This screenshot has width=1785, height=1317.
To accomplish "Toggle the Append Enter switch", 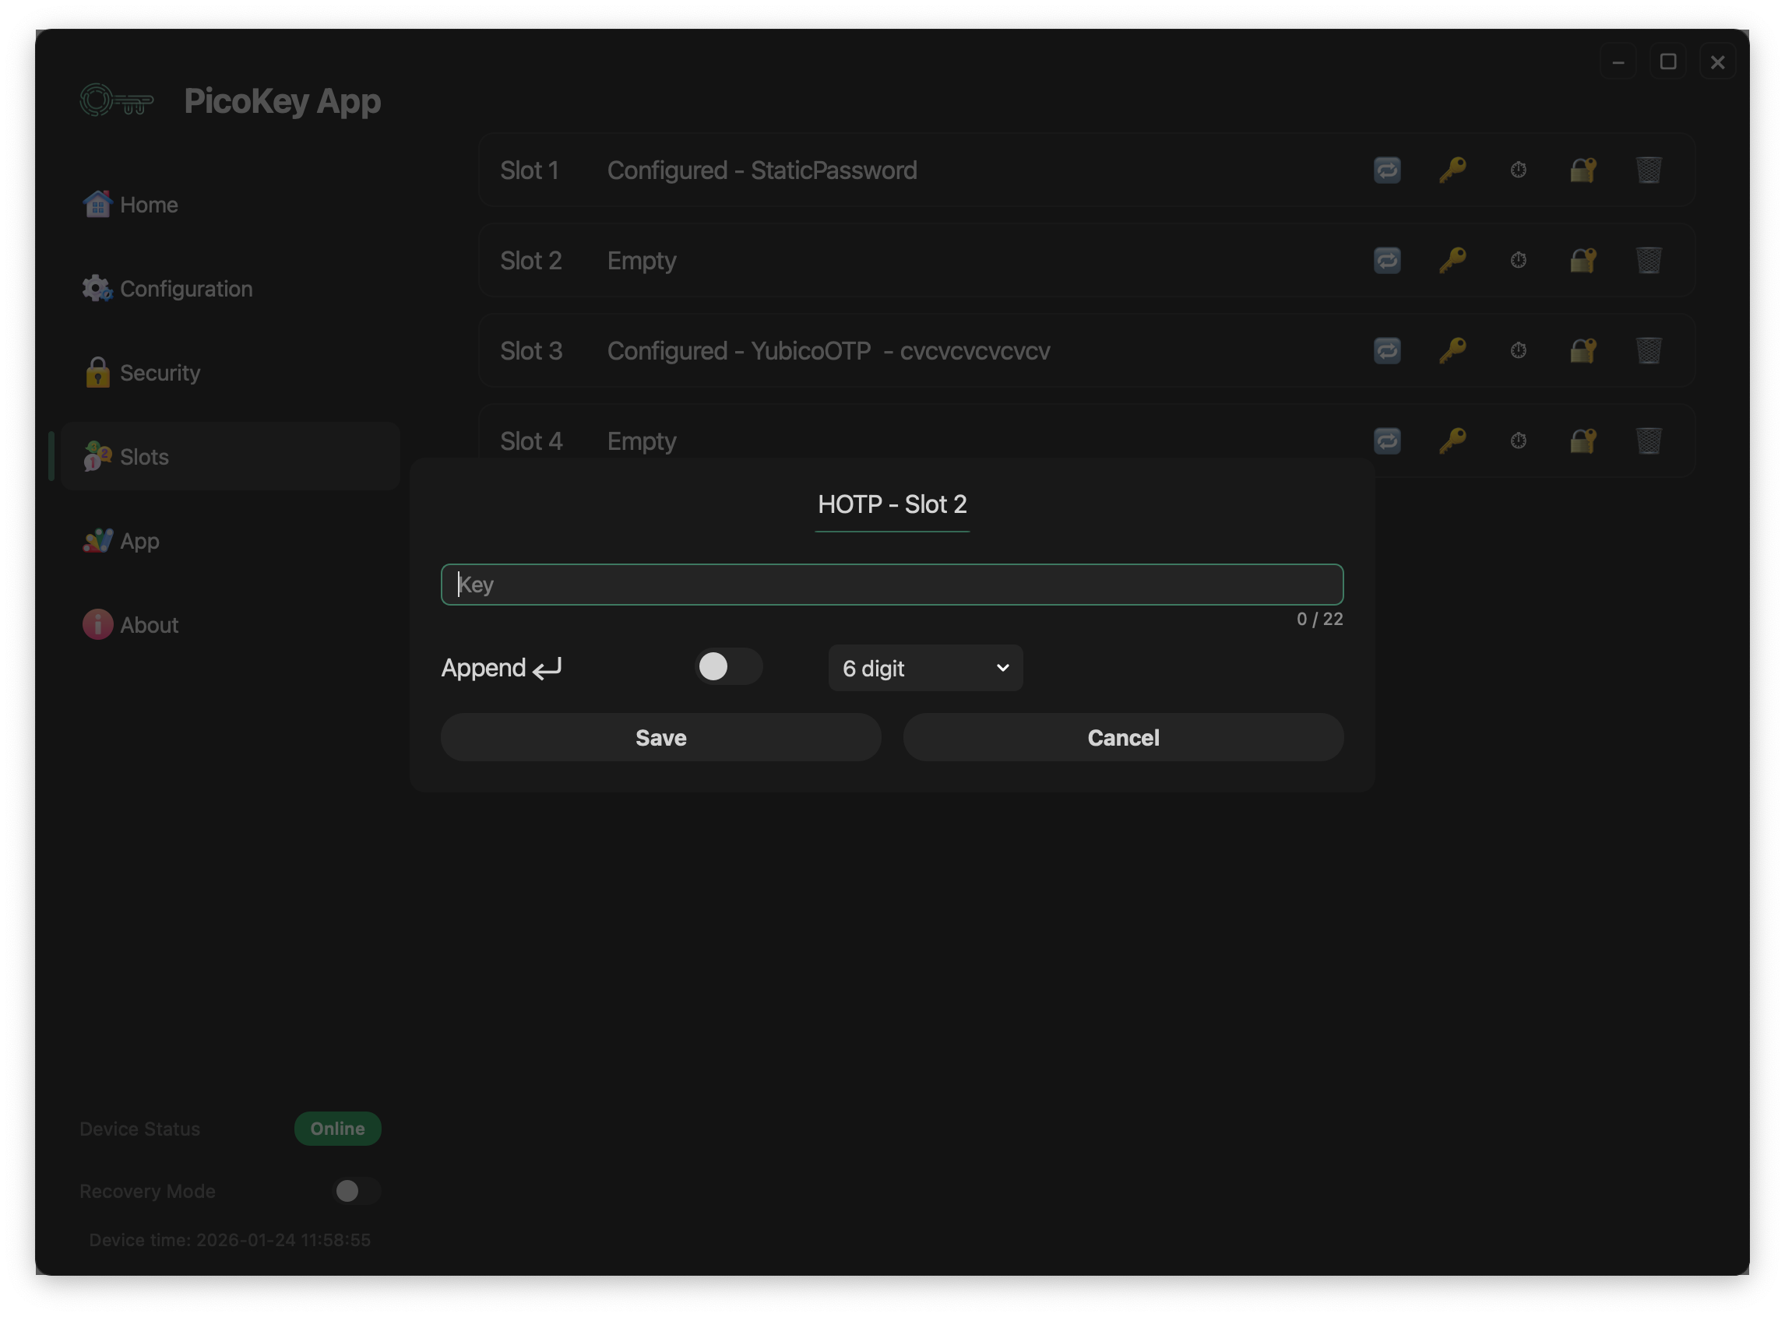I will coord(727,666).
